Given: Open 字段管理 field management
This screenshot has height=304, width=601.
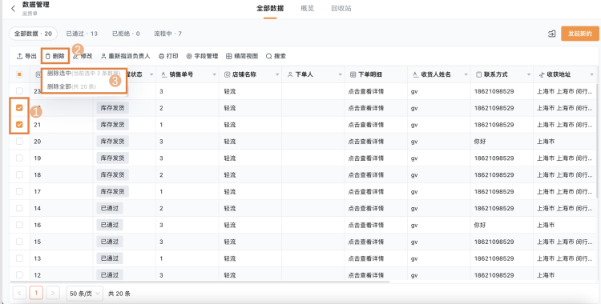Looking at the screenshot, I should point(202,56).
